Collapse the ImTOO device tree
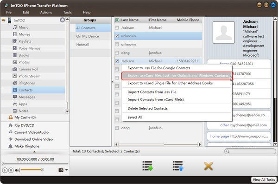This screenshot has height=184, width=278. coord(3,20)
